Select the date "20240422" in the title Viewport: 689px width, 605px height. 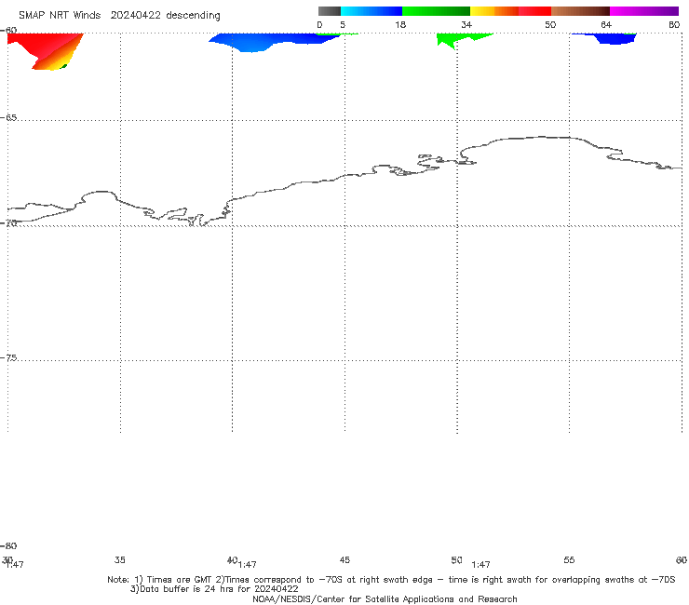[135, 15]
